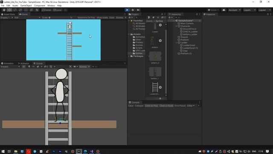Select the Transform tool in the toolbar
The height and width of the screenshot is (154, 273).
[x=31, y=10]
